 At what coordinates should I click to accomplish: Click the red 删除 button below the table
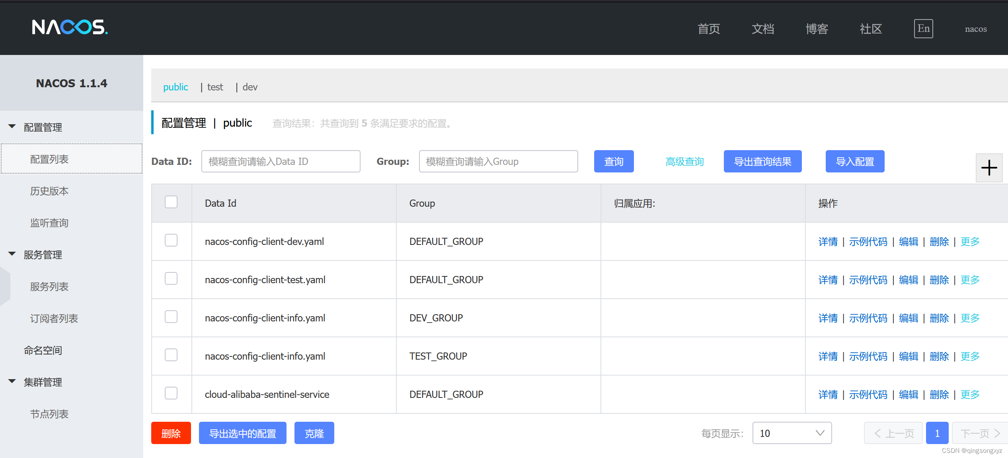(x=171, y=433)
